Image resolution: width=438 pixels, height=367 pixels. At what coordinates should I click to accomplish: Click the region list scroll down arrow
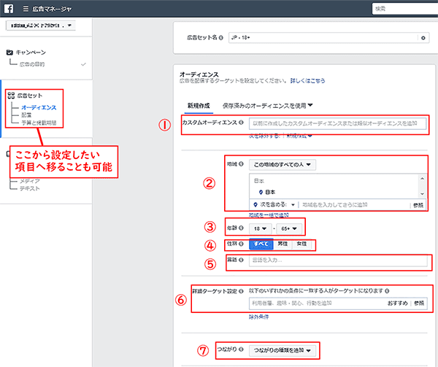coord(422,194)
